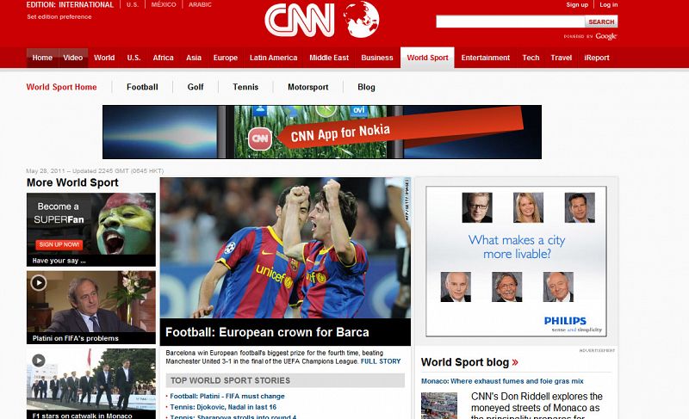Open the U.S. section in nav bar
This screenshot has width=689, height=419.
(x=133, y=58)
